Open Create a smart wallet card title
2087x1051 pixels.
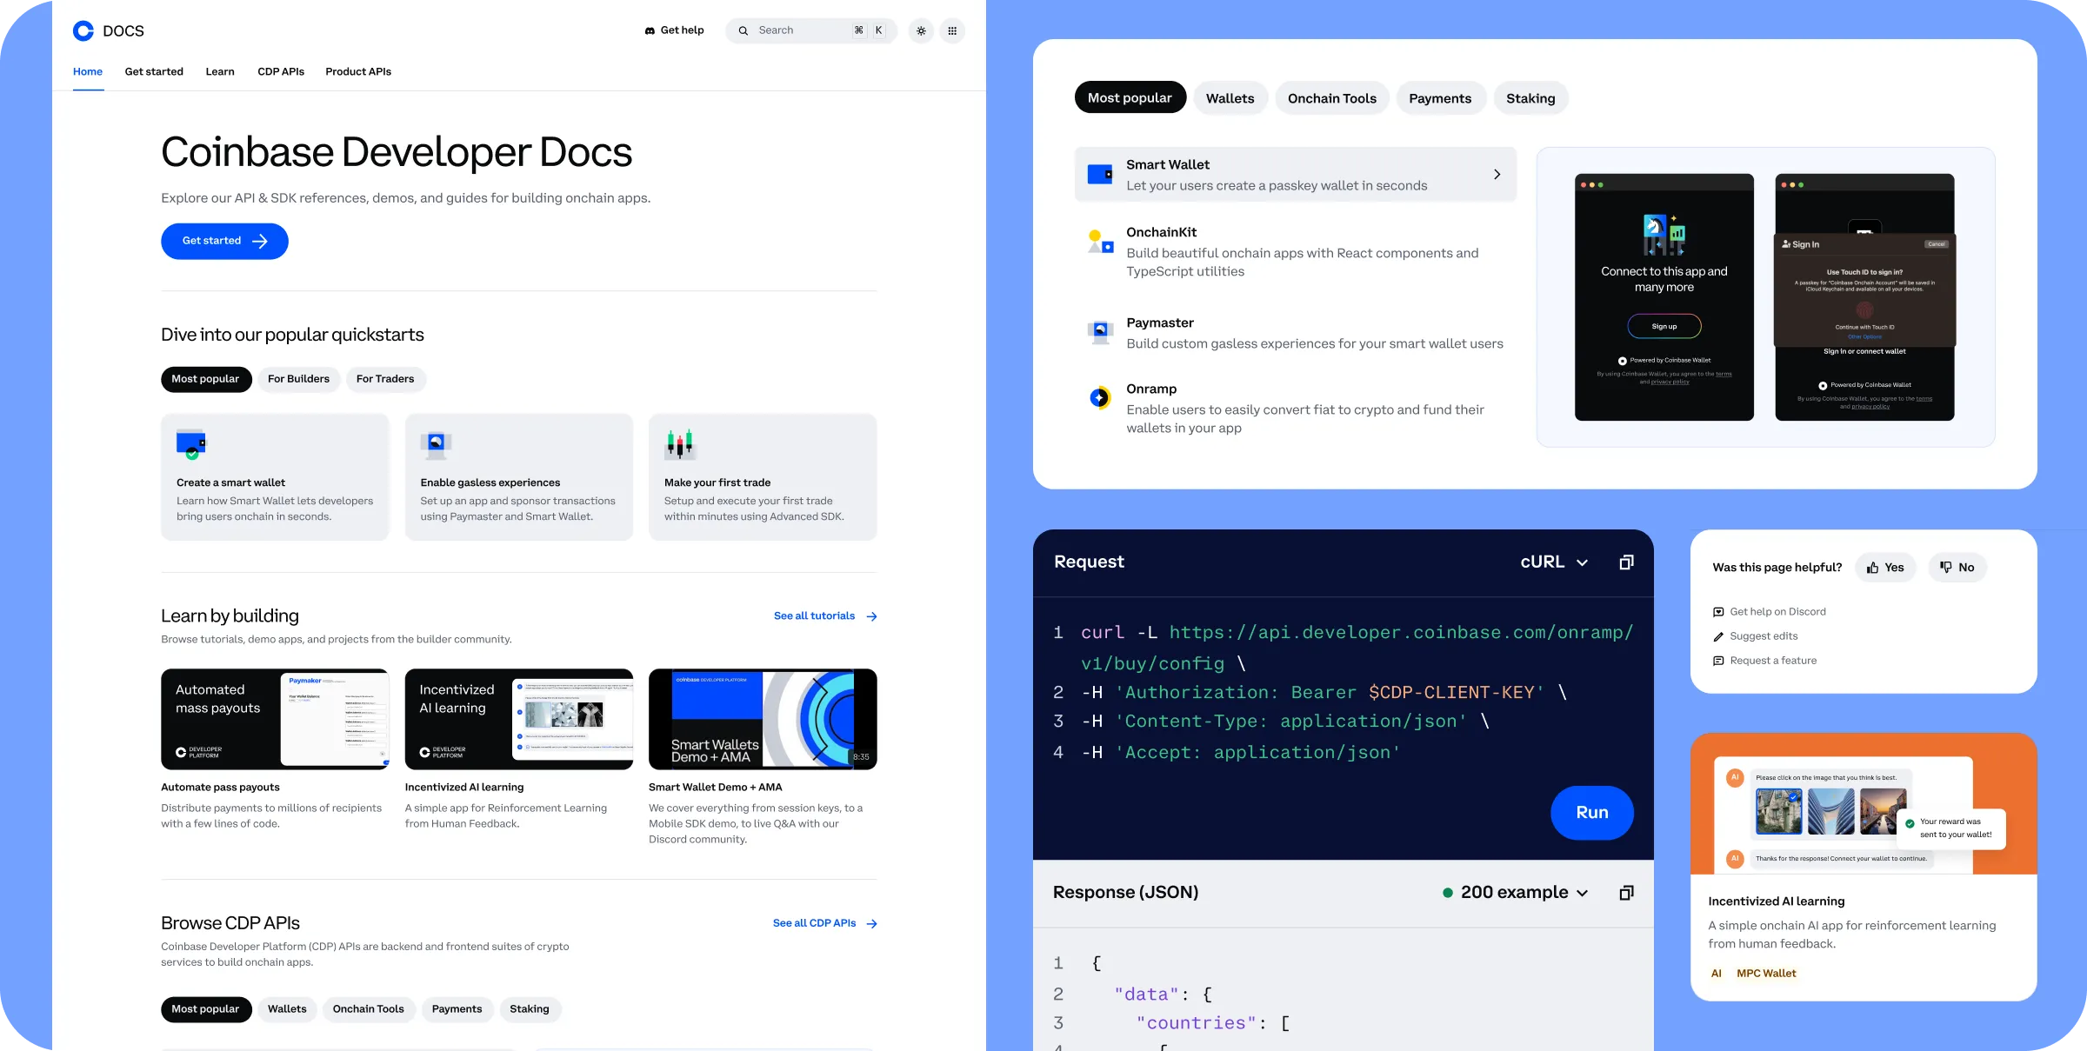point(230,482)
